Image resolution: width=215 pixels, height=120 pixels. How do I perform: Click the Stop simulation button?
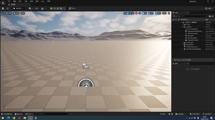tap(58, 8)
